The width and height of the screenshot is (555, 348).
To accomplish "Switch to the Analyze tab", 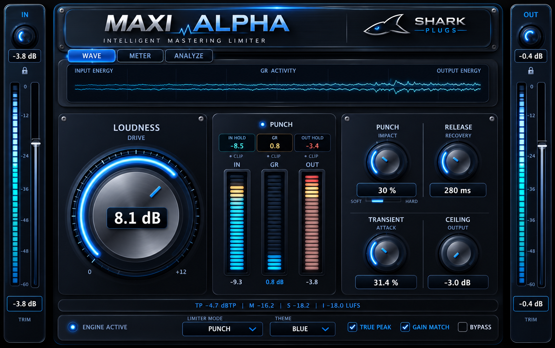I will tap(189, 56).
